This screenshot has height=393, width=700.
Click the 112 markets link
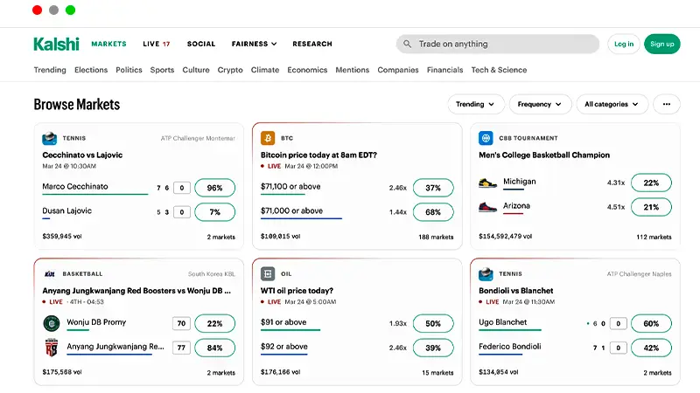(x=654, y=237)
